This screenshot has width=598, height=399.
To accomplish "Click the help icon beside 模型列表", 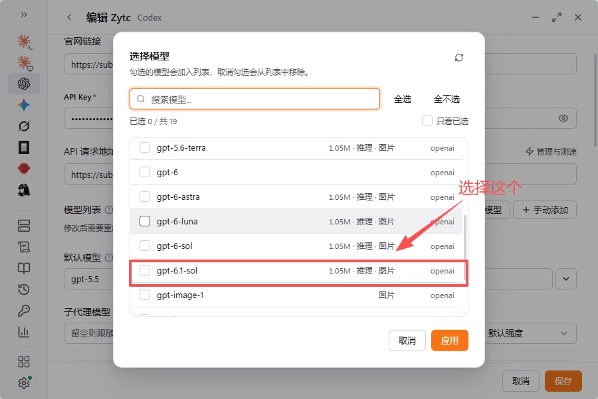I will coord(109,210).
